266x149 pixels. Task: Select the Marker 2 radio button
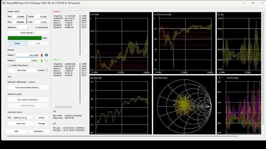tap(46, 60)
